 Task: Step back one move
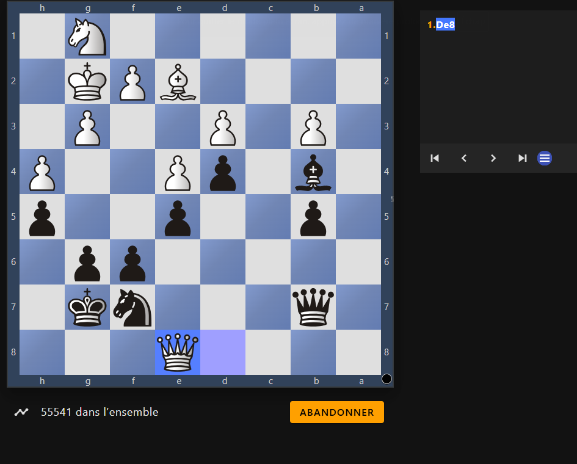click(464, 158)
